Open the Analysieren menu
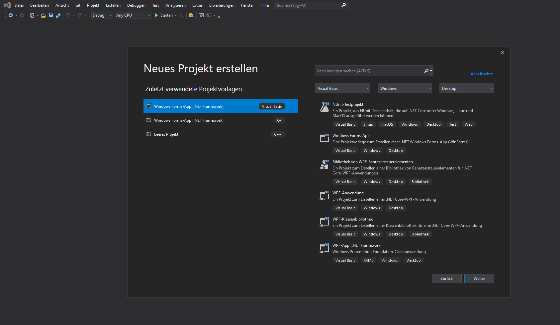This screenshot has height=325, width=560. (x=175, y=5)
